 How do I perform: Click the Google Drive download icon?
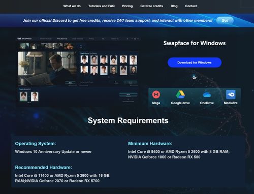click(x=180, y=94)
